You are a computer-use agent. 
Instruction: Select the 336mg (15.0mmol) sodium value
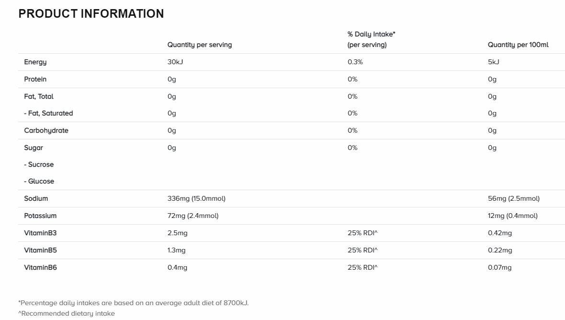tap(196, 199)
